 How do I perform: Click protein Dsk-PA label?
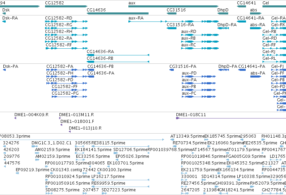10,66
